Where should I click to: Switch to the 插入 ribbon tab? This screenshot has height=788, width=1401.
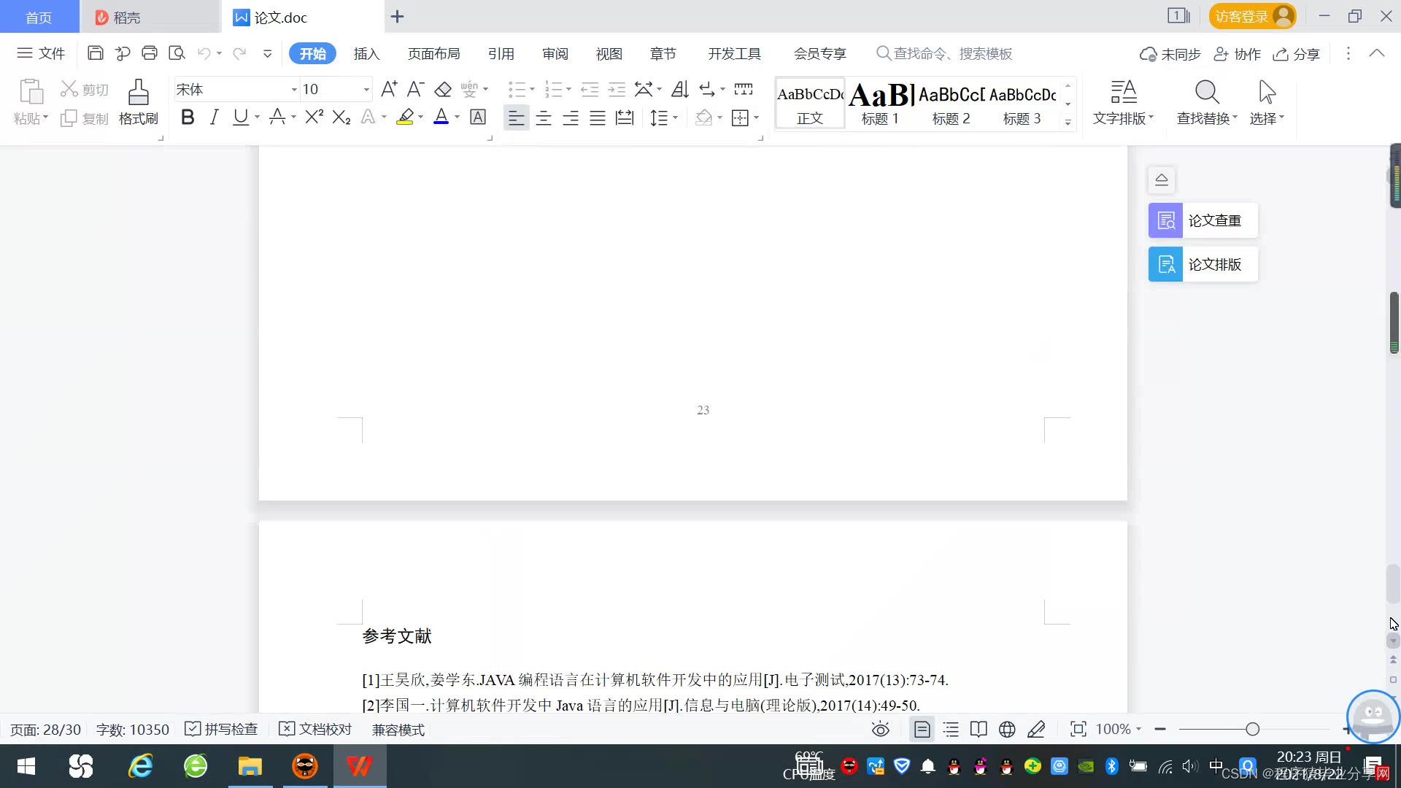point(366,54)
